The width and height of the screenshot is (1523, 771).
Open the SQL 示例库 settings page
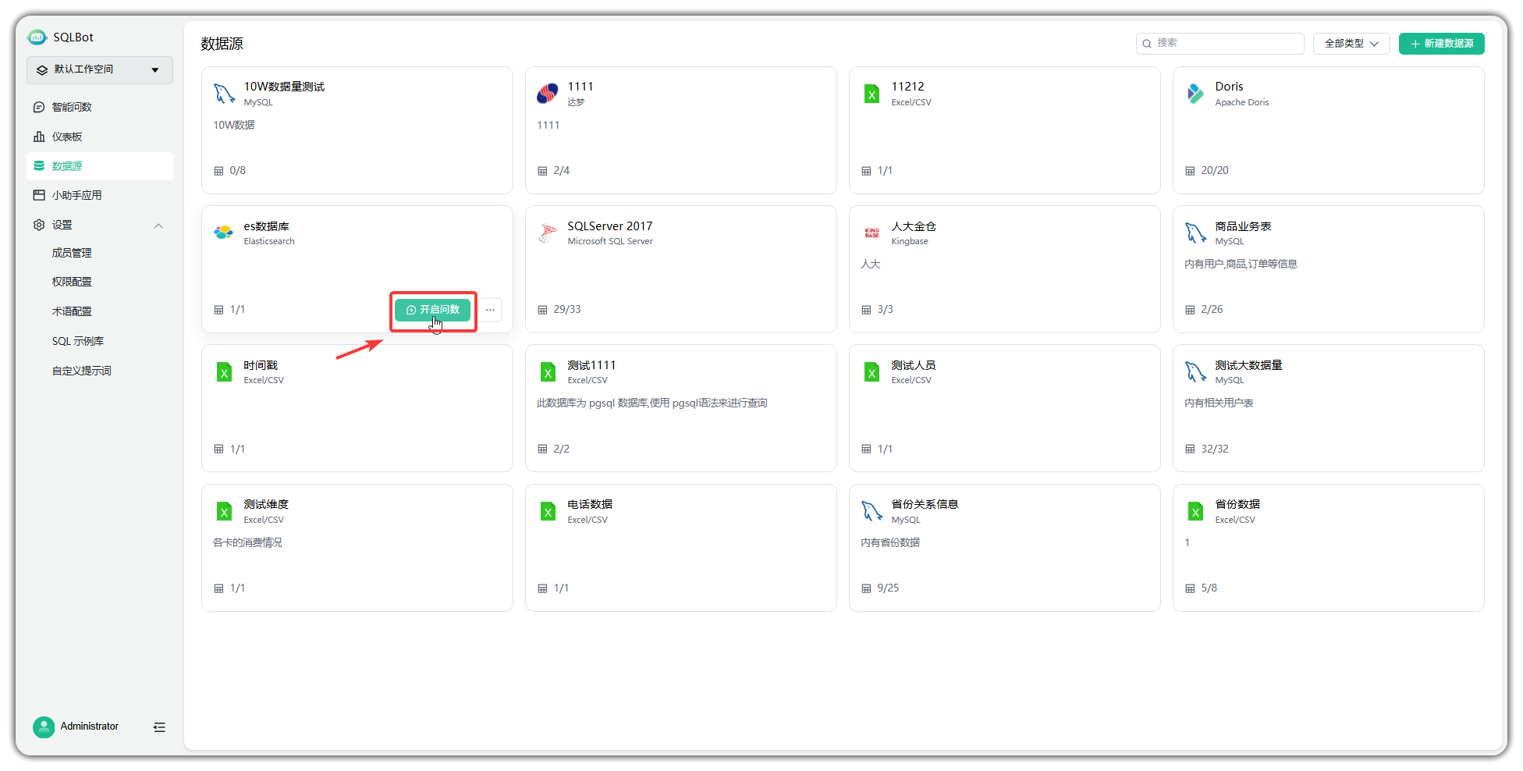pos(78,341)
